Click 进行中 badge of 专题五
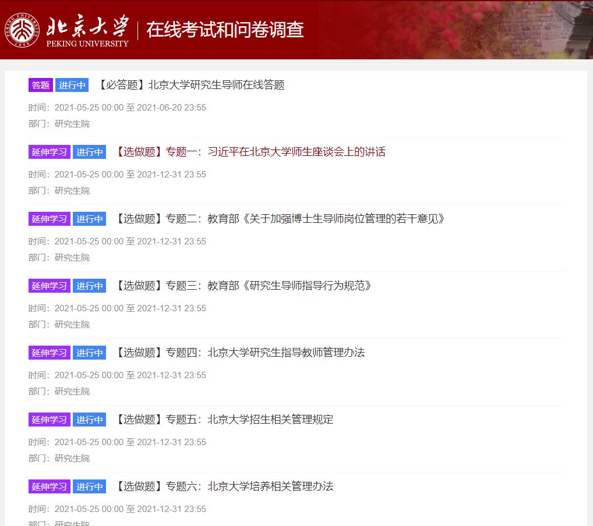 tap(90, 420)
